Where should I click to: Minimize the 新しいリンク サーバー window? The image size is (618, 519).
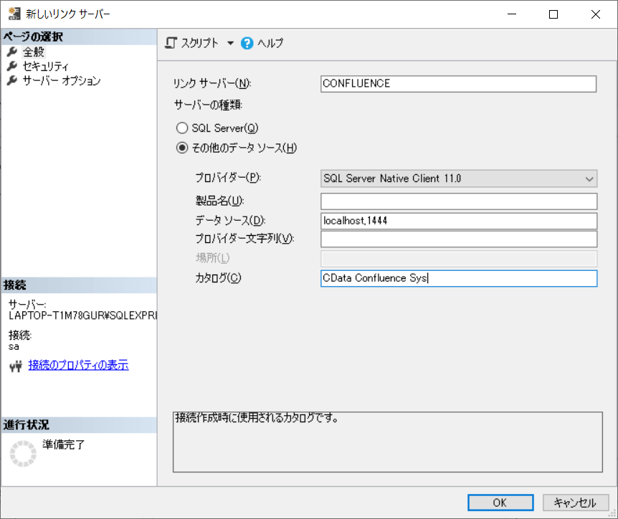pyautogui.click(x=512, y=14)
